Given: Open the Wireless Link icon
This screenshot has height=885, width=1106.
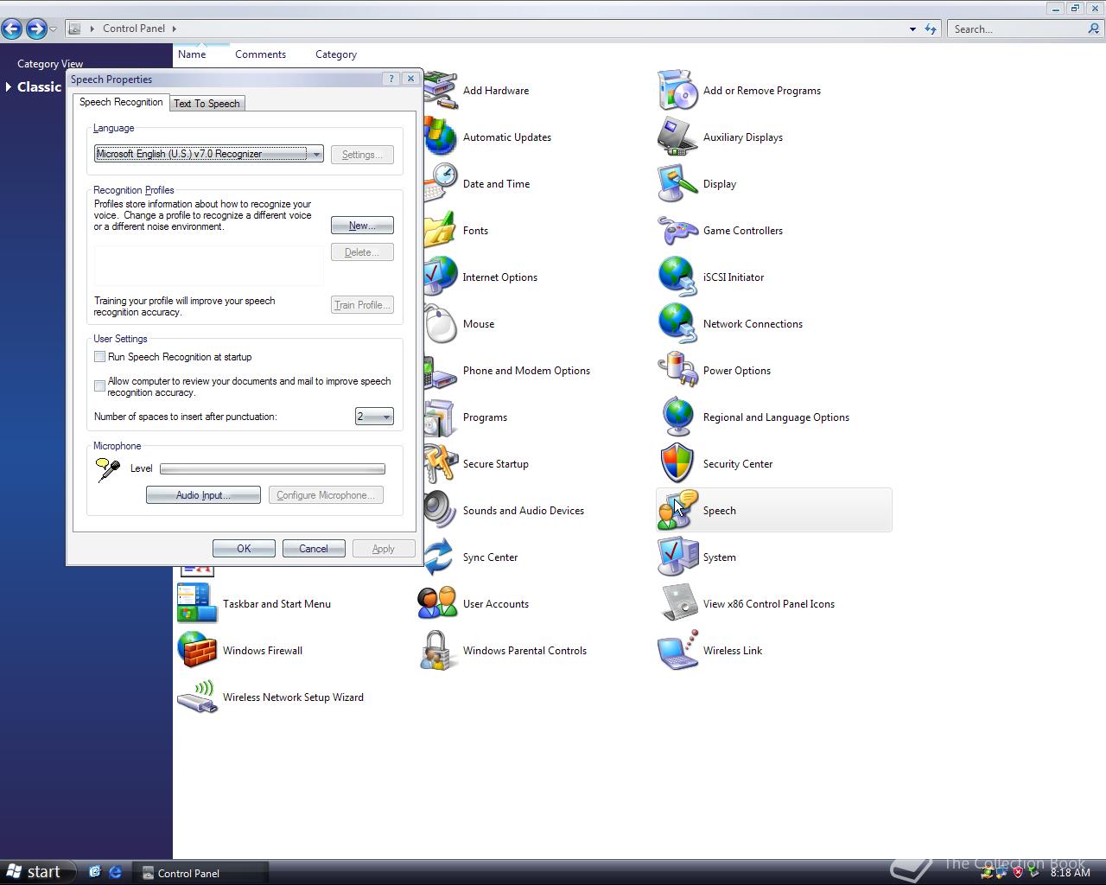Looking at the screenshot, I should pyautogui.click(x=677, y=651).
